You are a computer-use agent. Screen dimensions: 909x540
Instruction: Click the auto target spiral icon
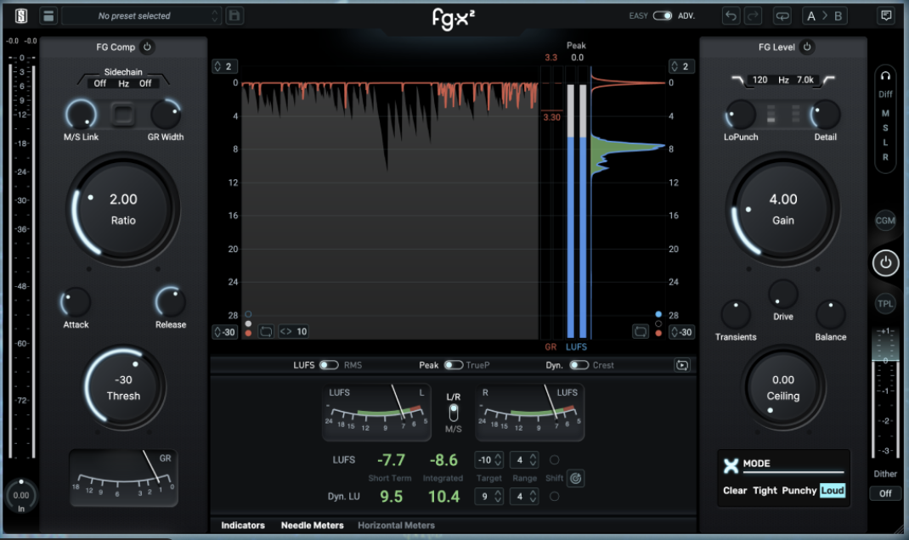click(x=575, y=479)
